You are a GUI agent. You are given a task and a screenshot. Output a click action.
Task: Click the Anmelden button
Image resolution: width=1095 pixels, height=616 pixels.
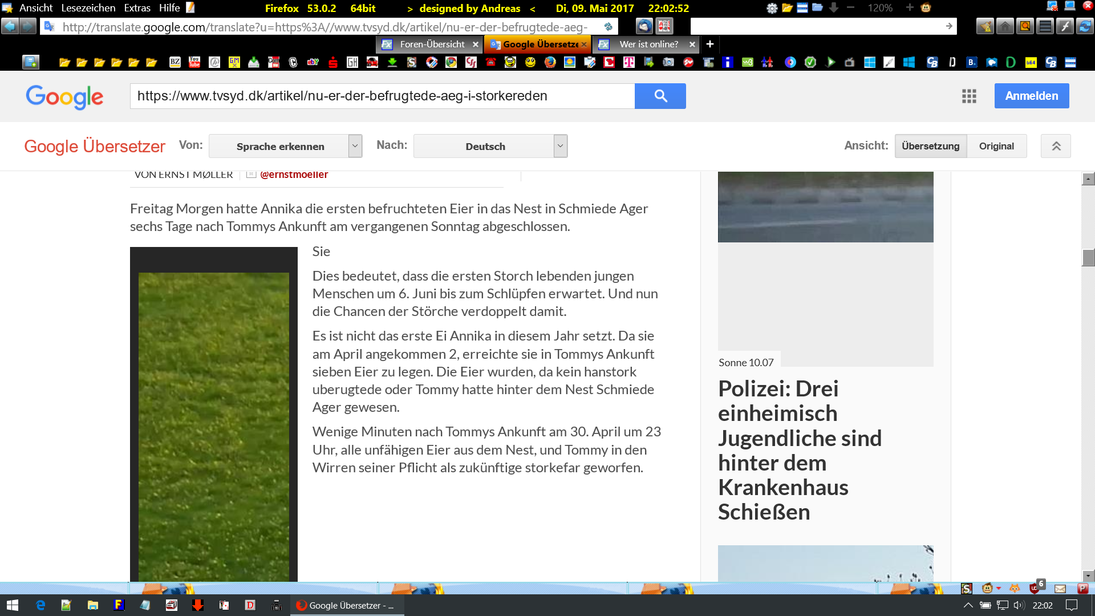(x=1031, y=96)
